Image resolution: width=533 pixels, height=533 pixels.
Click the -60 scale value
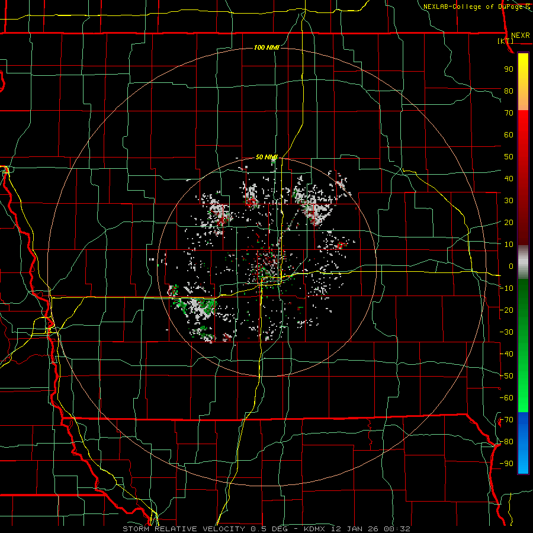pyautogui.click(x=506, y=398)
